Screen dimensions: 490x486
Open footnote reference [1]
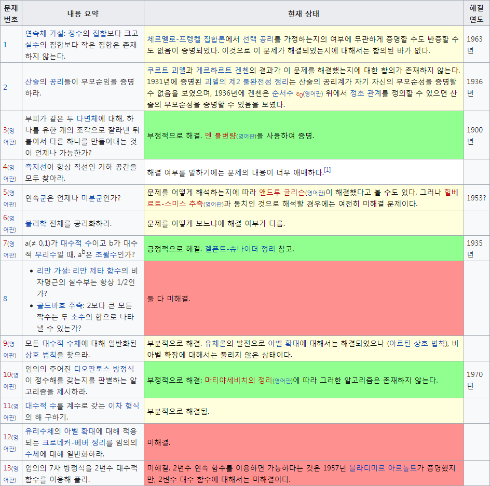[x=327, y=170]
